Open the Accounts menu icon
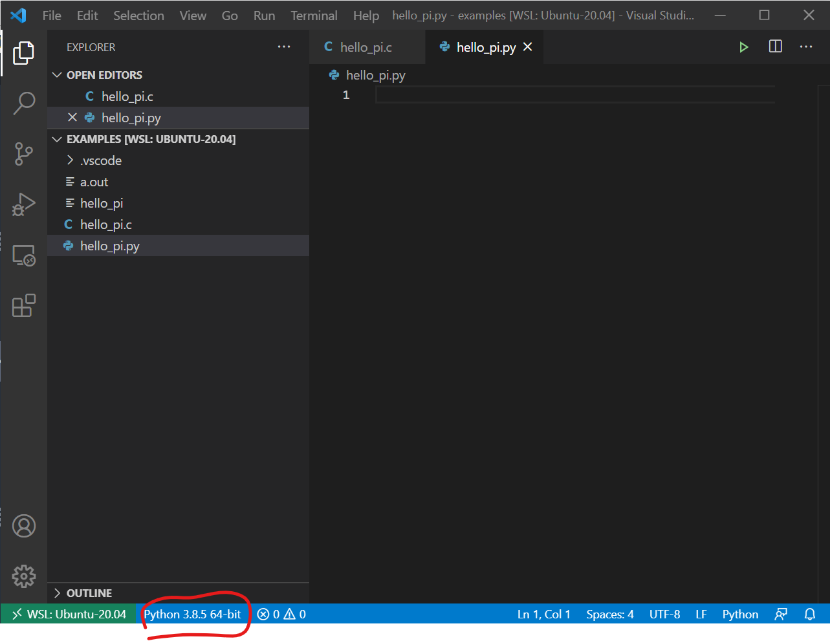The image size is (830, 641). pyautogui.click(x=23, y=526)
